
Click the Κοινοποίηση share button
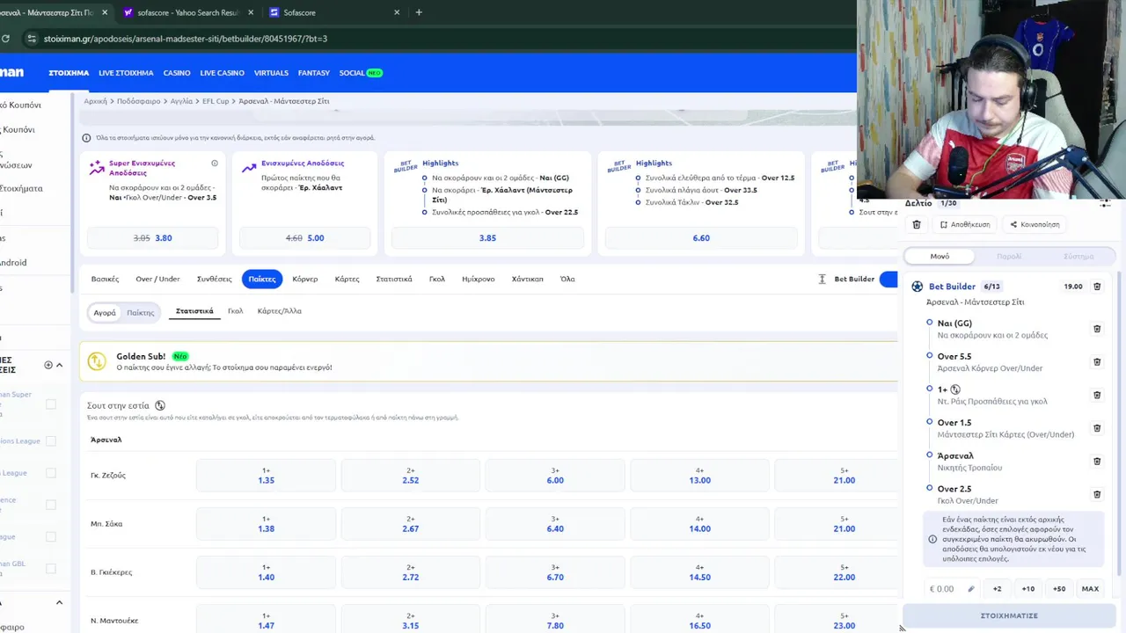coord(1035,225)
